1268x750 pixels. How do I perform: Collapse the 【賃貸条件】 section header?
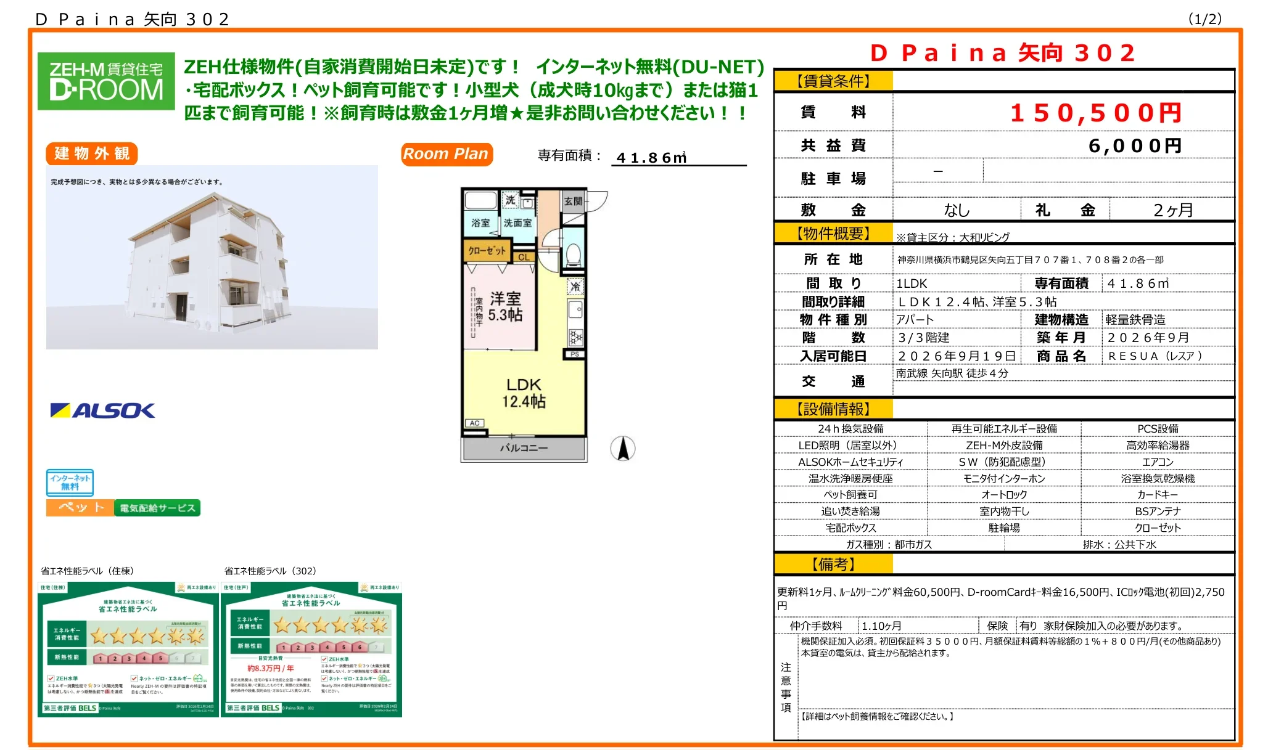832,80
